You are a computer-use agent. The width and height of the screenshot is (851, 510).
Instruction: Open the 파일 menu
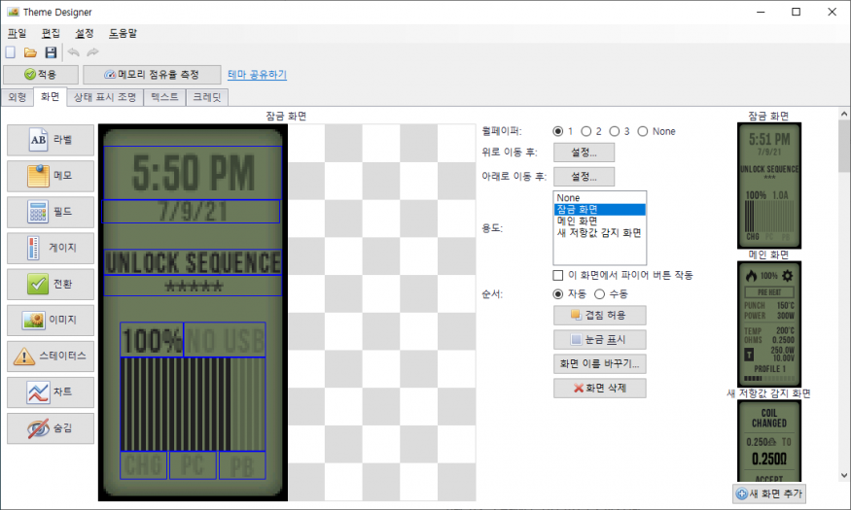pyautogui.click(x=17, y=33)
